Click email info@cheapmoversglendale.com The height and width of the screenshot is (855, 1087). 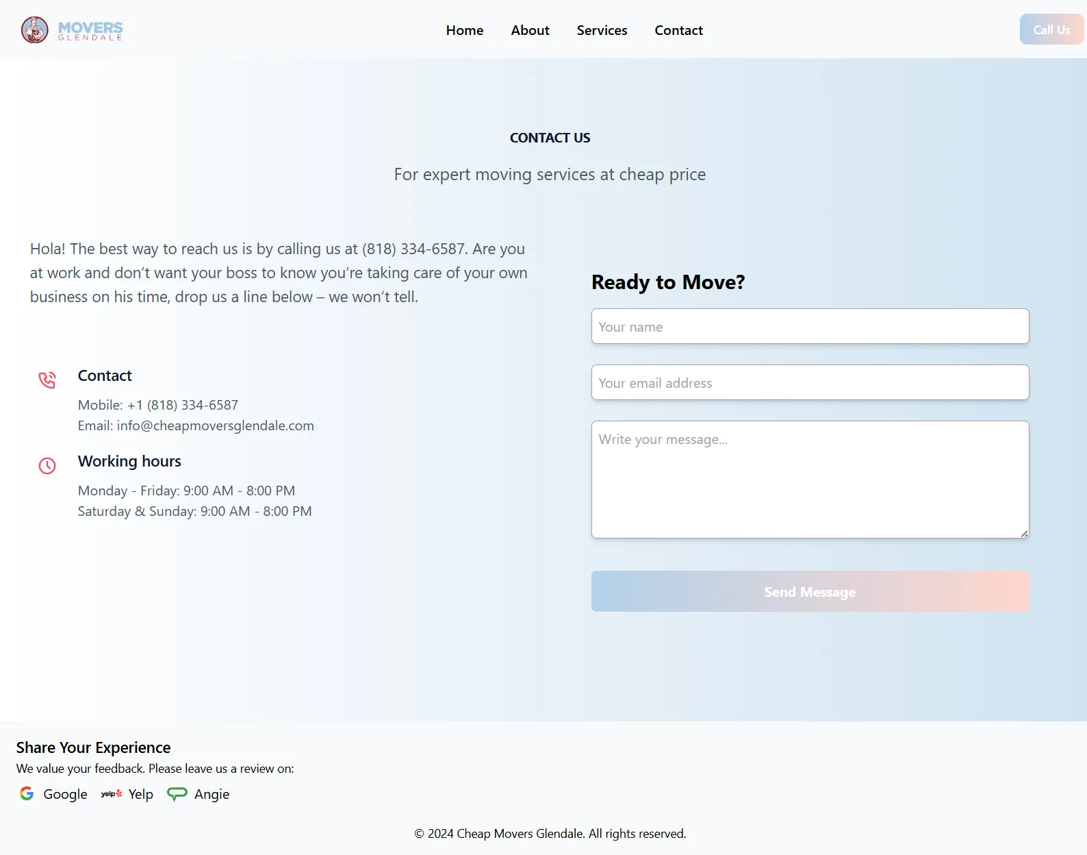tap(216, 425)
